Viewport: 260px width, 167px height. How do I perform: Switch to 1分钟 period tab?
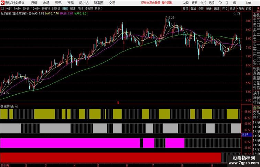tap(17, 9)
